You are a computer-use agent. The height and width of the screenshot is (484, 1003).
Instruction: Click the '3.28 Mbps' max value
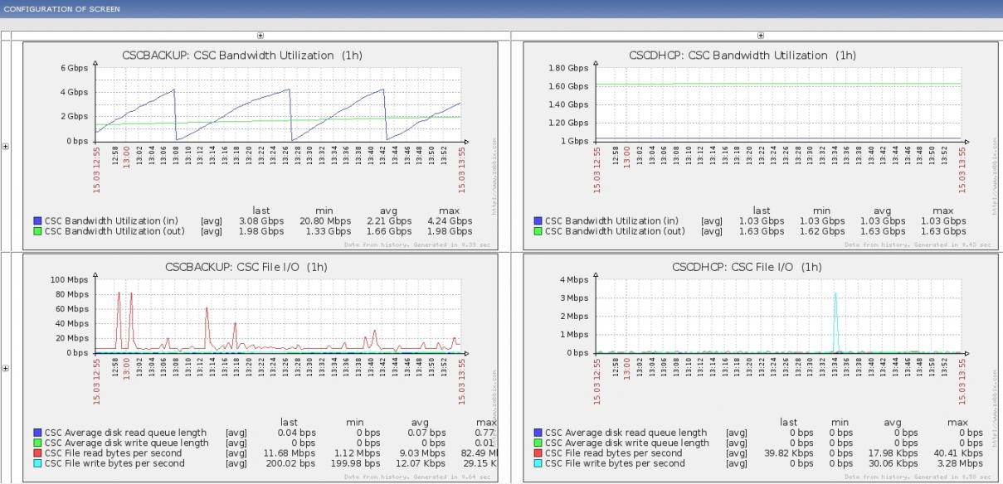960,464
